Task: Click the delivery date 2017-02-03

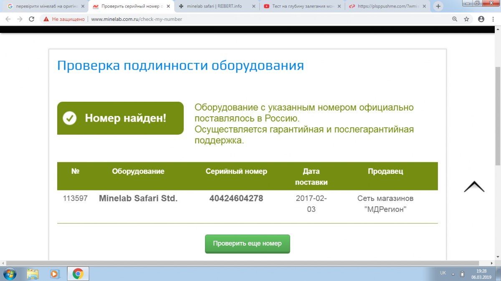Action: (x=311, y=204)
